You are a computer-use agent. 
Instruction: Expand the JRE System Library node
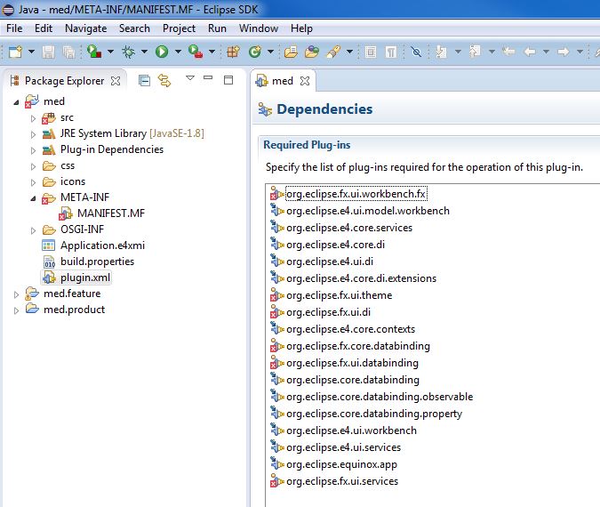coord(33,134)
